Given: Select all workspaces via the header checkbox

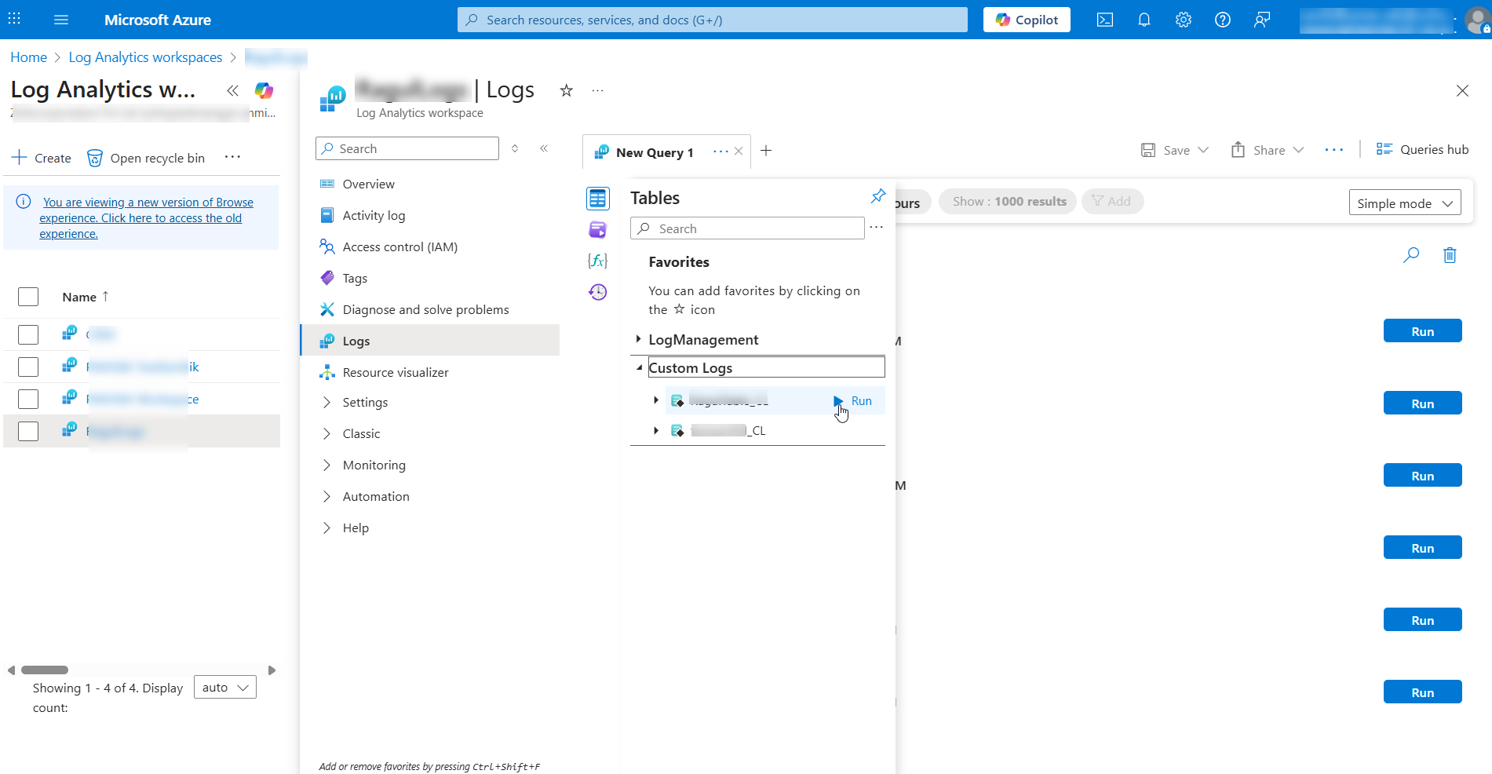Looking at the screenshot, I should pyautogui.click(x=28, y=297).
